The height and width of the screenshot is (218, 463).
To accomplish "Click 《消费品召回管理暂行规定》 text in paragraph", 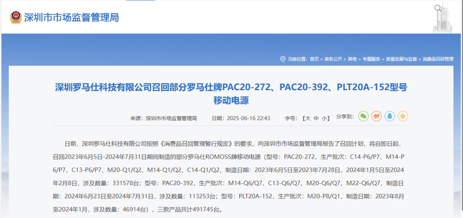I will (197, 144).
